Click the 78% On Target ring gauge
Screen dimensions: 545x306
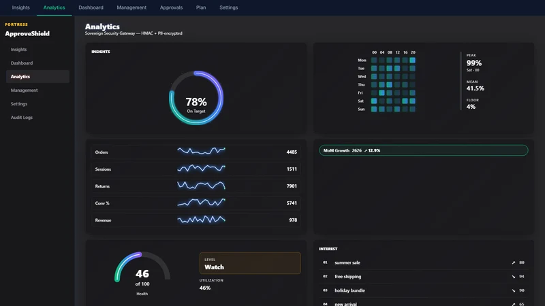tap(196, 98)
